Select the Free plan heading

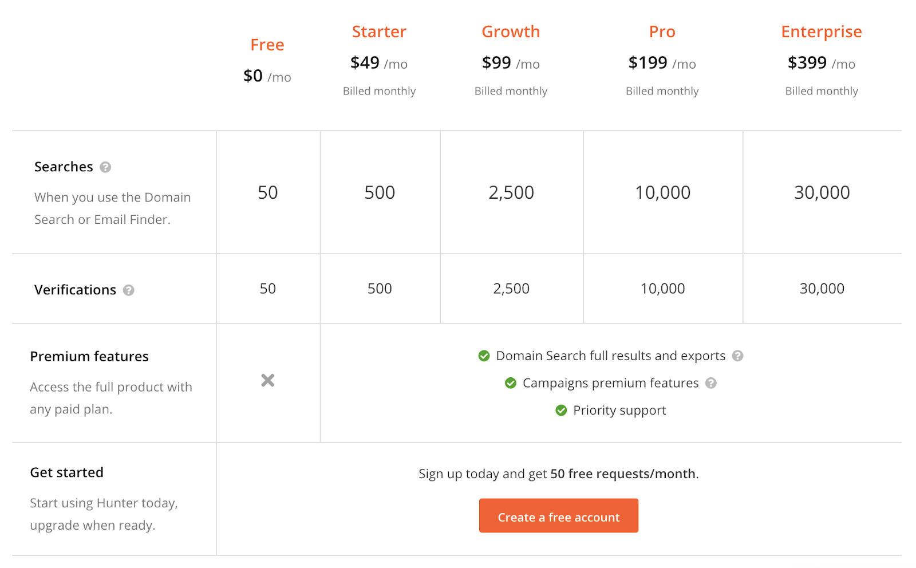pos(267,45)
